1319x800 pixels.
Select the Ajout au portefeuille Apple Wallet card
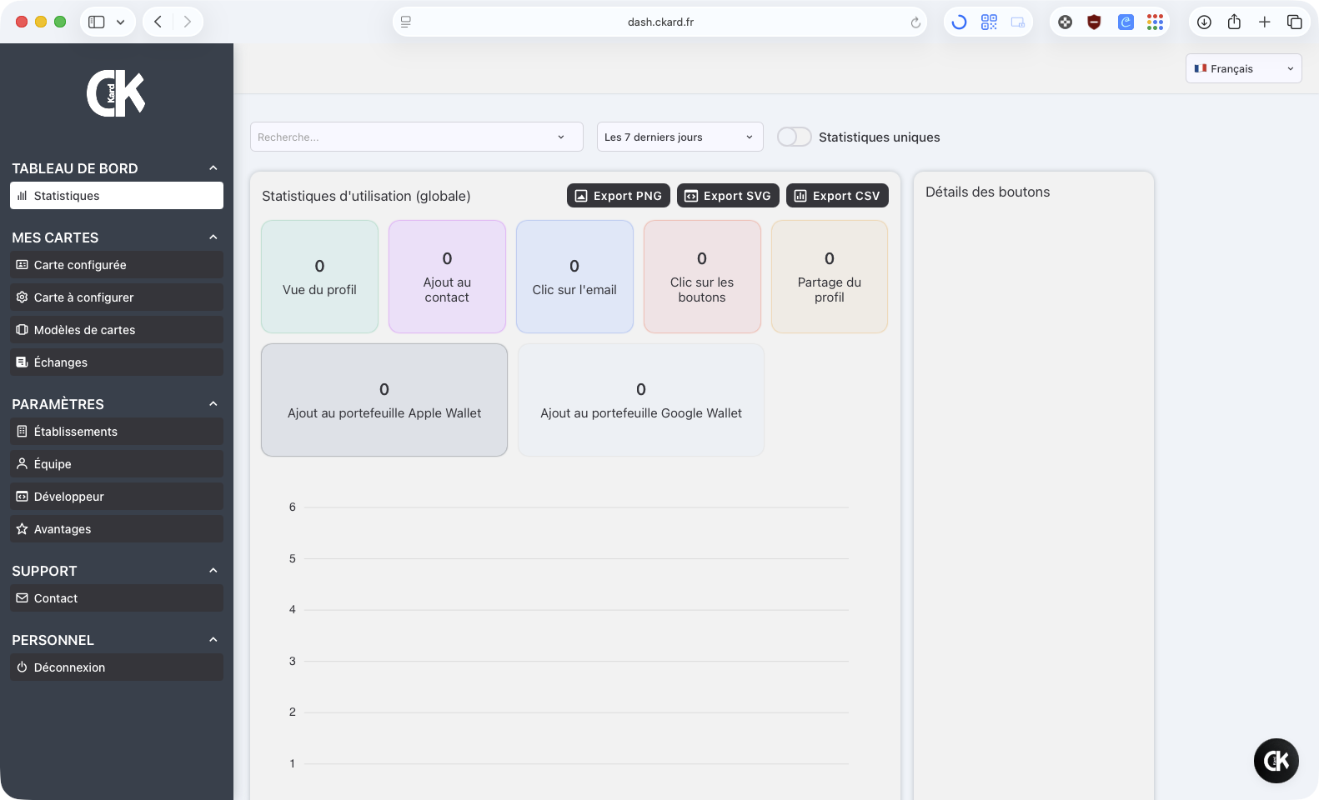[x=384, y=400]
